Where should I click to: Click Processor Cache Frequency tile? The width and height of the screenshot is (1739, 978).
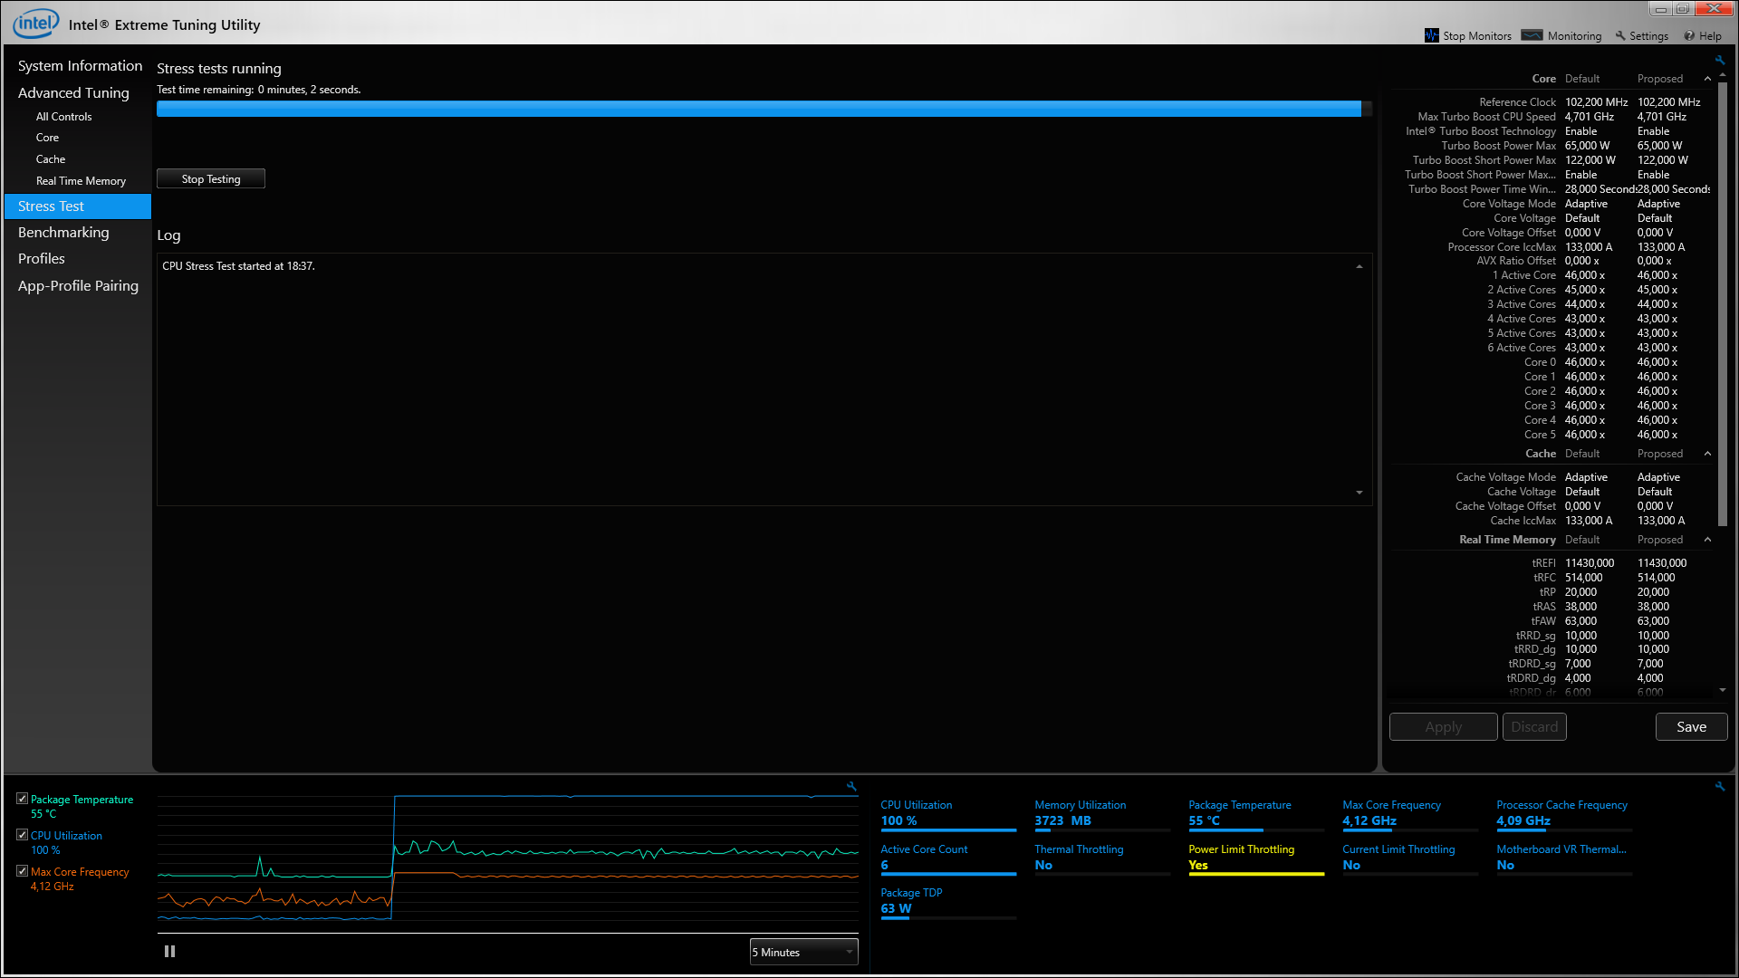coord(1564,813)
